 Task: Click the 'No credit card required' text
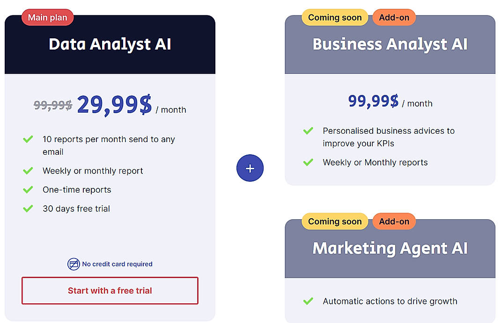click(117, 264)
